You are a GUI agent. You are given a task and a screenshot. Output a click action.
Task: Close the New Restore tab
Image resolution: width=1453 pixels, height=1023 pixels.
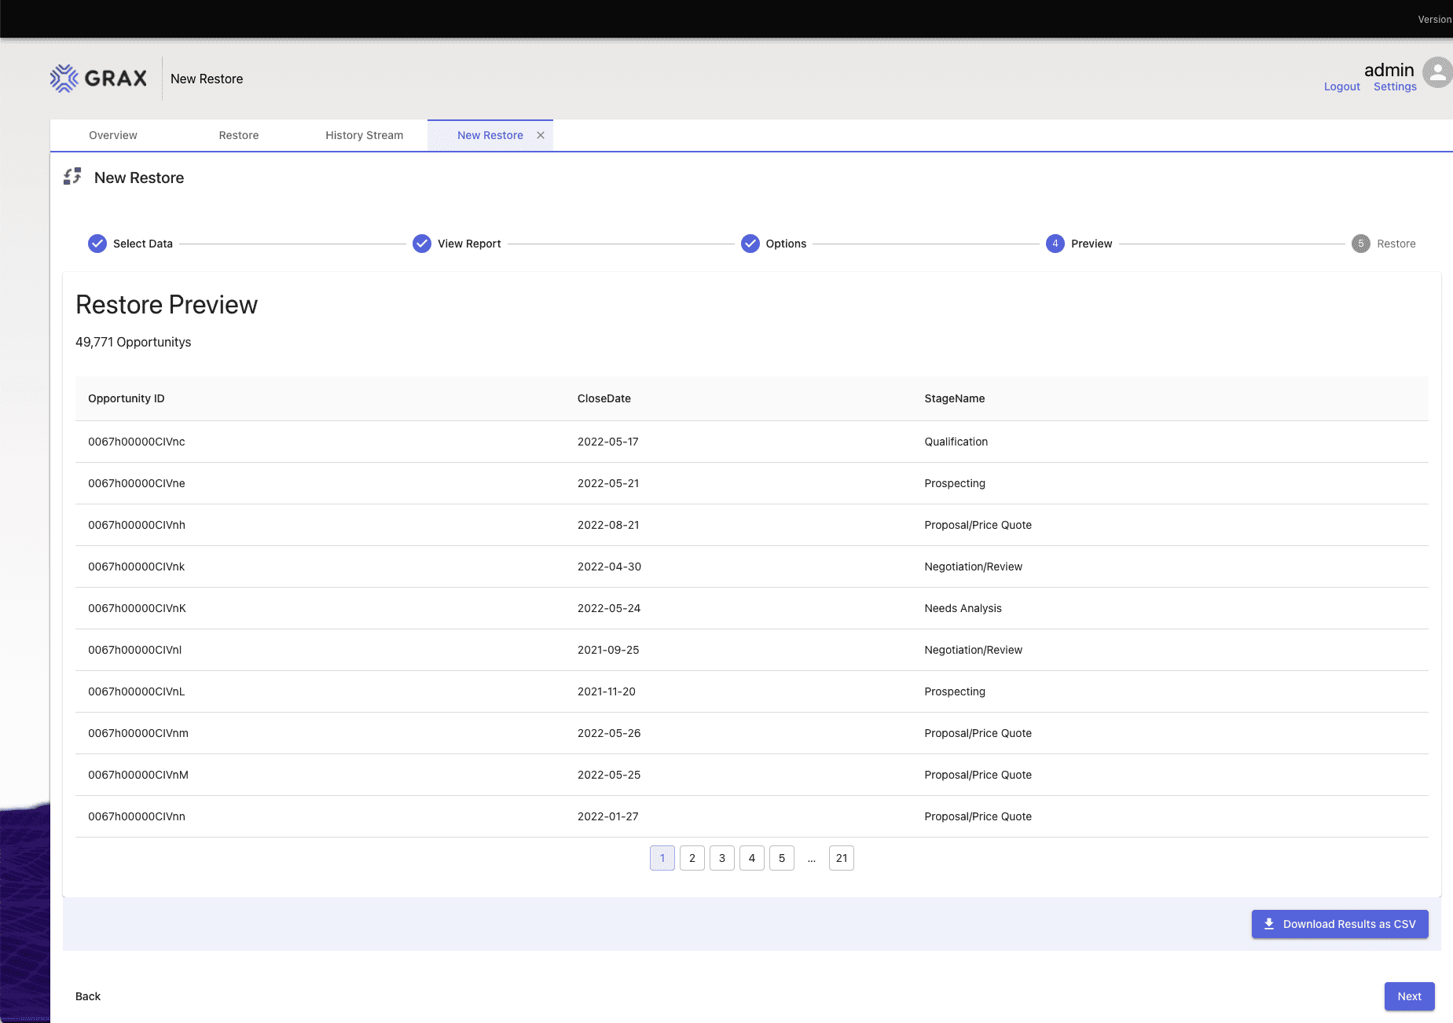541,135
